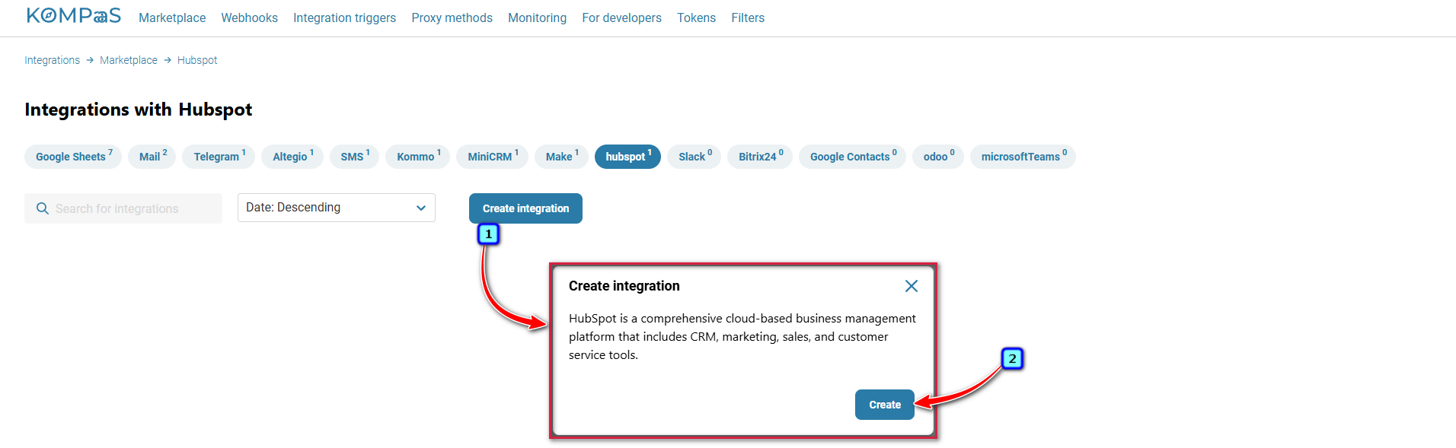Select the microsoftTeams chip
The image size is (1456, 448).
(x=1023, y=157)
